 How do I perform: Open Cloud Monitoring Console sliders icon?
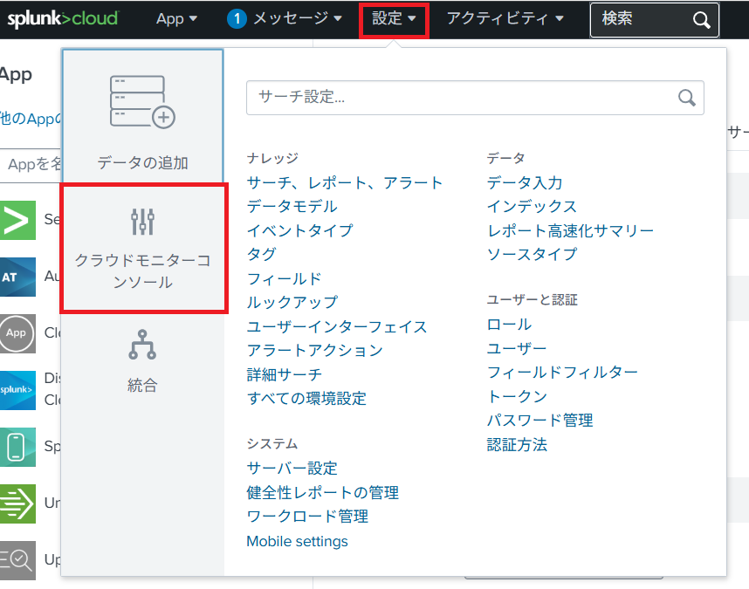[x=142, y=222]
